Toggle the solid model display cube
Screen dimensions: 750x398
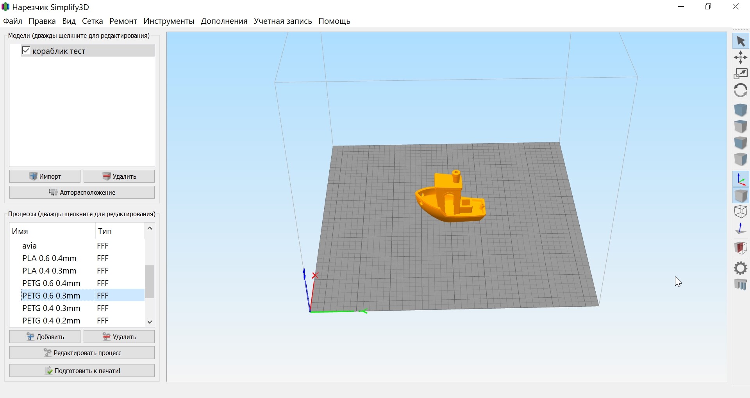pos(741,195)
